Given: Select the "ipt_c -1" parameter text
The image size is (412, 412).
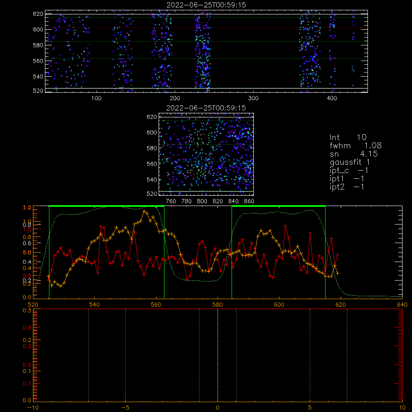Looking at the screenshot, I should pos(349,171).
